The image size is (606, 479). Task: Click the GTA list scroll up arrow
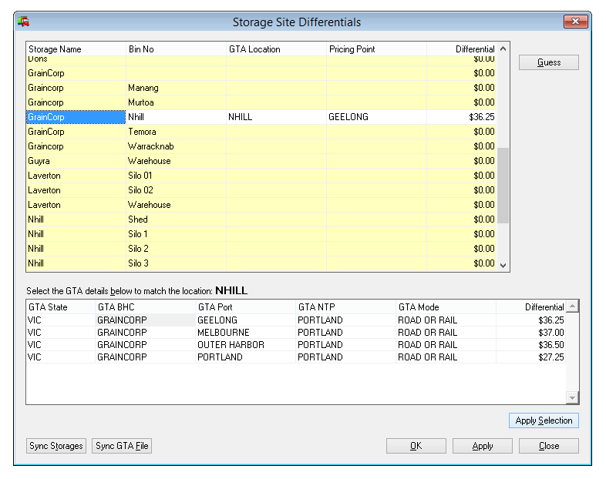572,306
